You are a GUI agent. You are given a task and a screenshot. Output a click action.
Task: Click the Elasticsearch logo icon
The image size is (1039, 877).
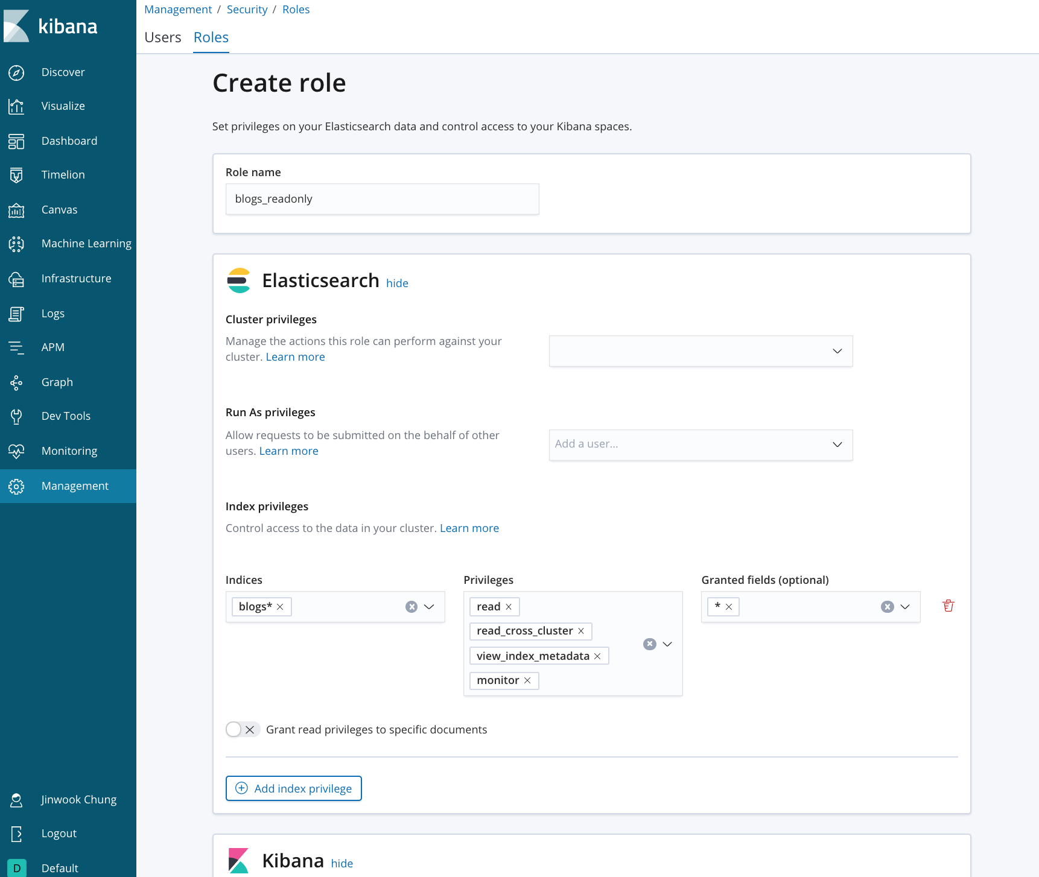(238, 280)
